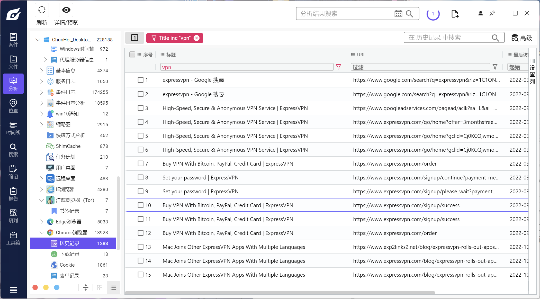
Task: Remove the Title inc "vpn" filter chip
Action: coord(197,38)
